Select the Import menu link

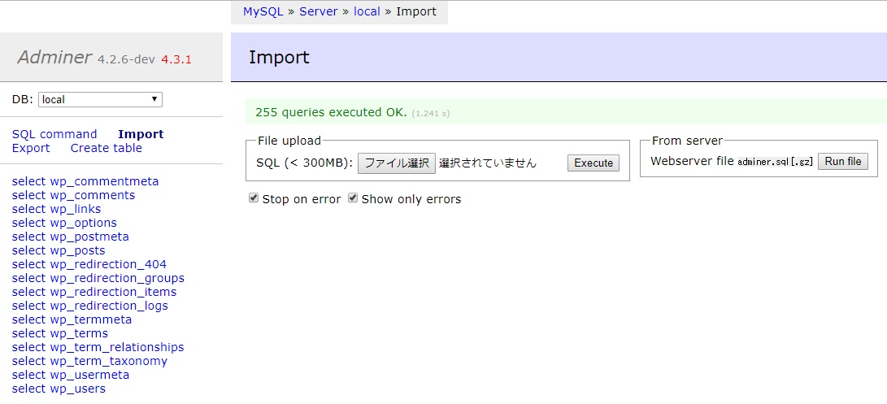click(141, 134)
